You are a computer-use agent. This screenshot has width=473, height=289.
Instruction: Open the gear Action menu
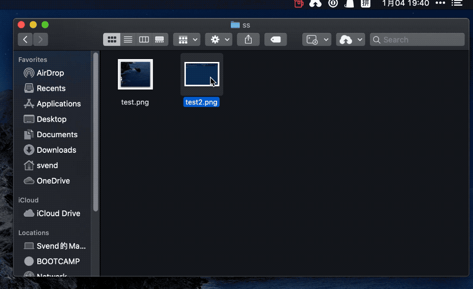[219, 40]
